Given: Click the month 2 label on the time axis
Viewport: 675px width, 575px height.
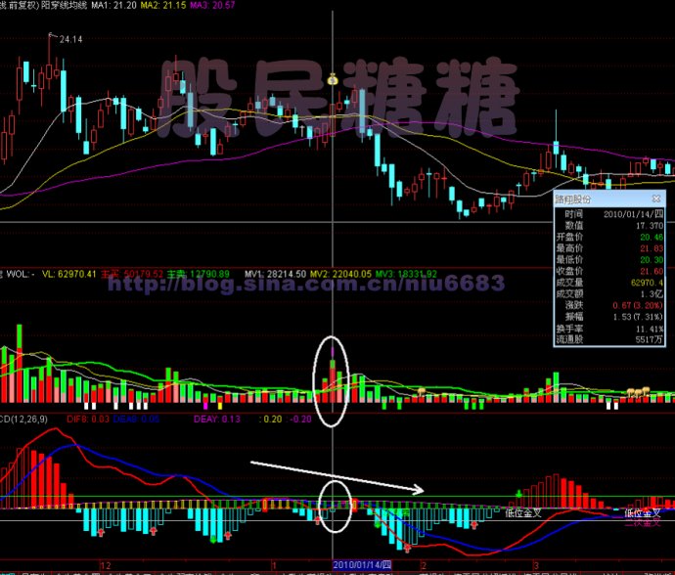Looking at the screenshot, I should point(424,565).
